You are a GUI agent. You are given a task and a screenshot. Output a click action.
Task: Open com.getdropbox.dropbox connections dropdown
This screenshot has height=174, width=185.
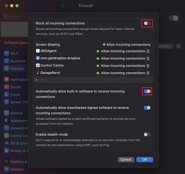click(148, 58)
